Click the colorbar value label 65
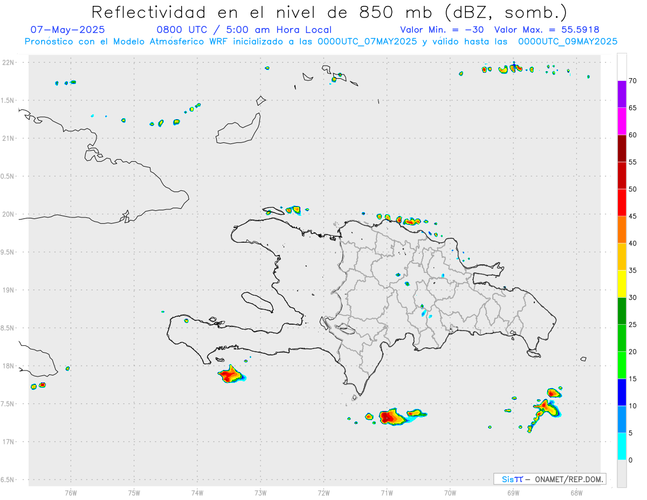This screenshot has height=500, width=647. point(632,108)
